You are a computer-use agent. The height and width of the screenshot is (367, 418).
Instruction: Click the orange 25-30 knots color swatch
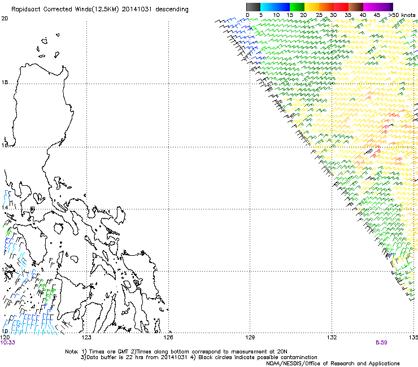(326, 7)
